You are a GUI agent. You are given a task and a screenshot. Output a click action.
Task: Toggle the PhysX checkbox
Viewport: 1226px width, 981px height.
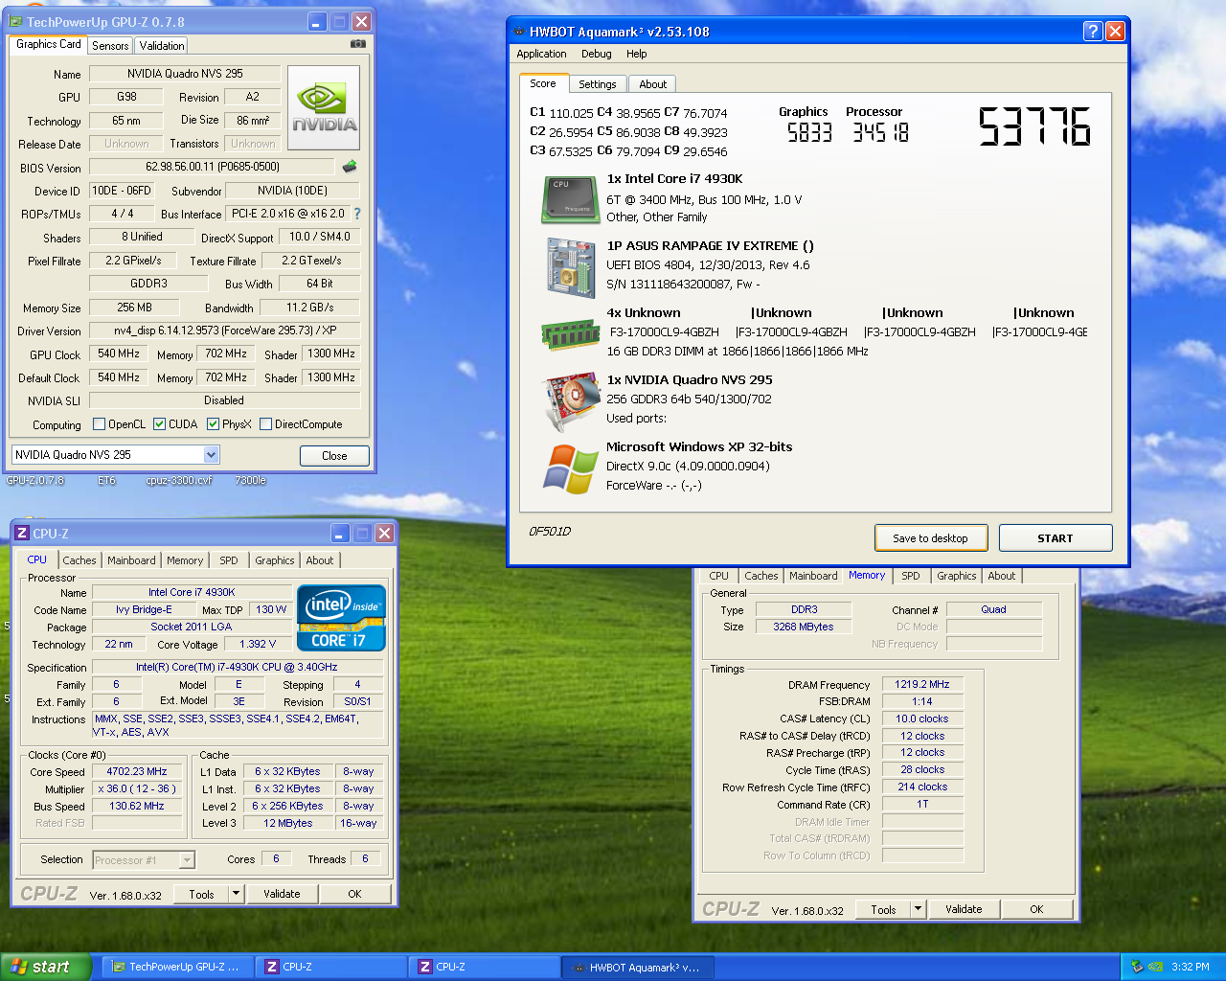click(x=213, y=423)
